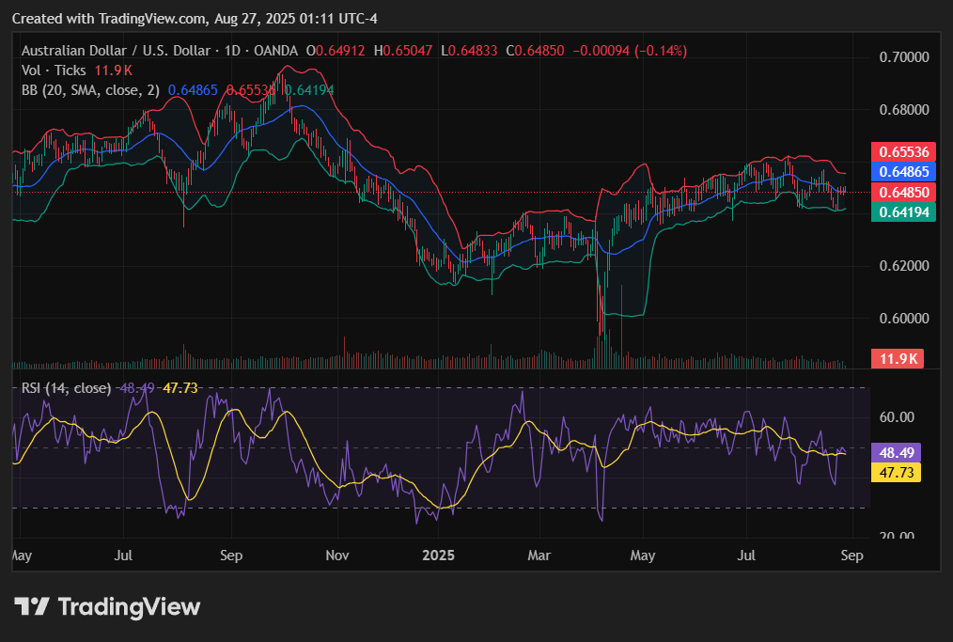Click the 0.62000 price axis label

point(904,266)
